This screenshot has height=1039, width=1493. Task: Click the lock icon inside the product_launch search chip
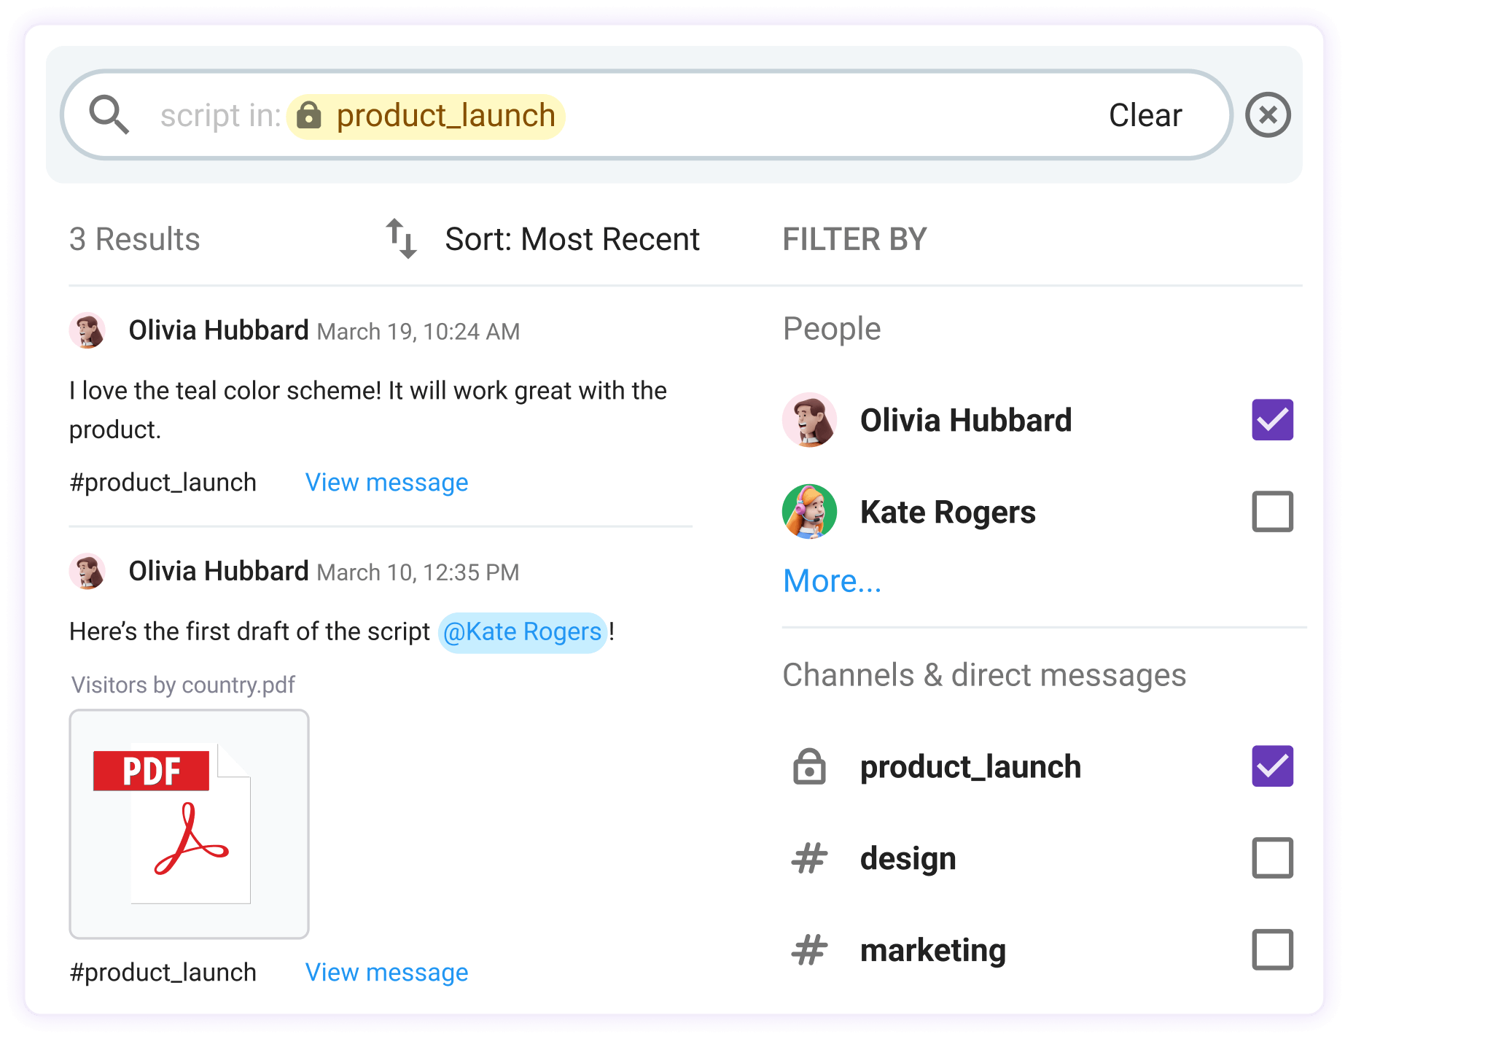coord(311,114)
